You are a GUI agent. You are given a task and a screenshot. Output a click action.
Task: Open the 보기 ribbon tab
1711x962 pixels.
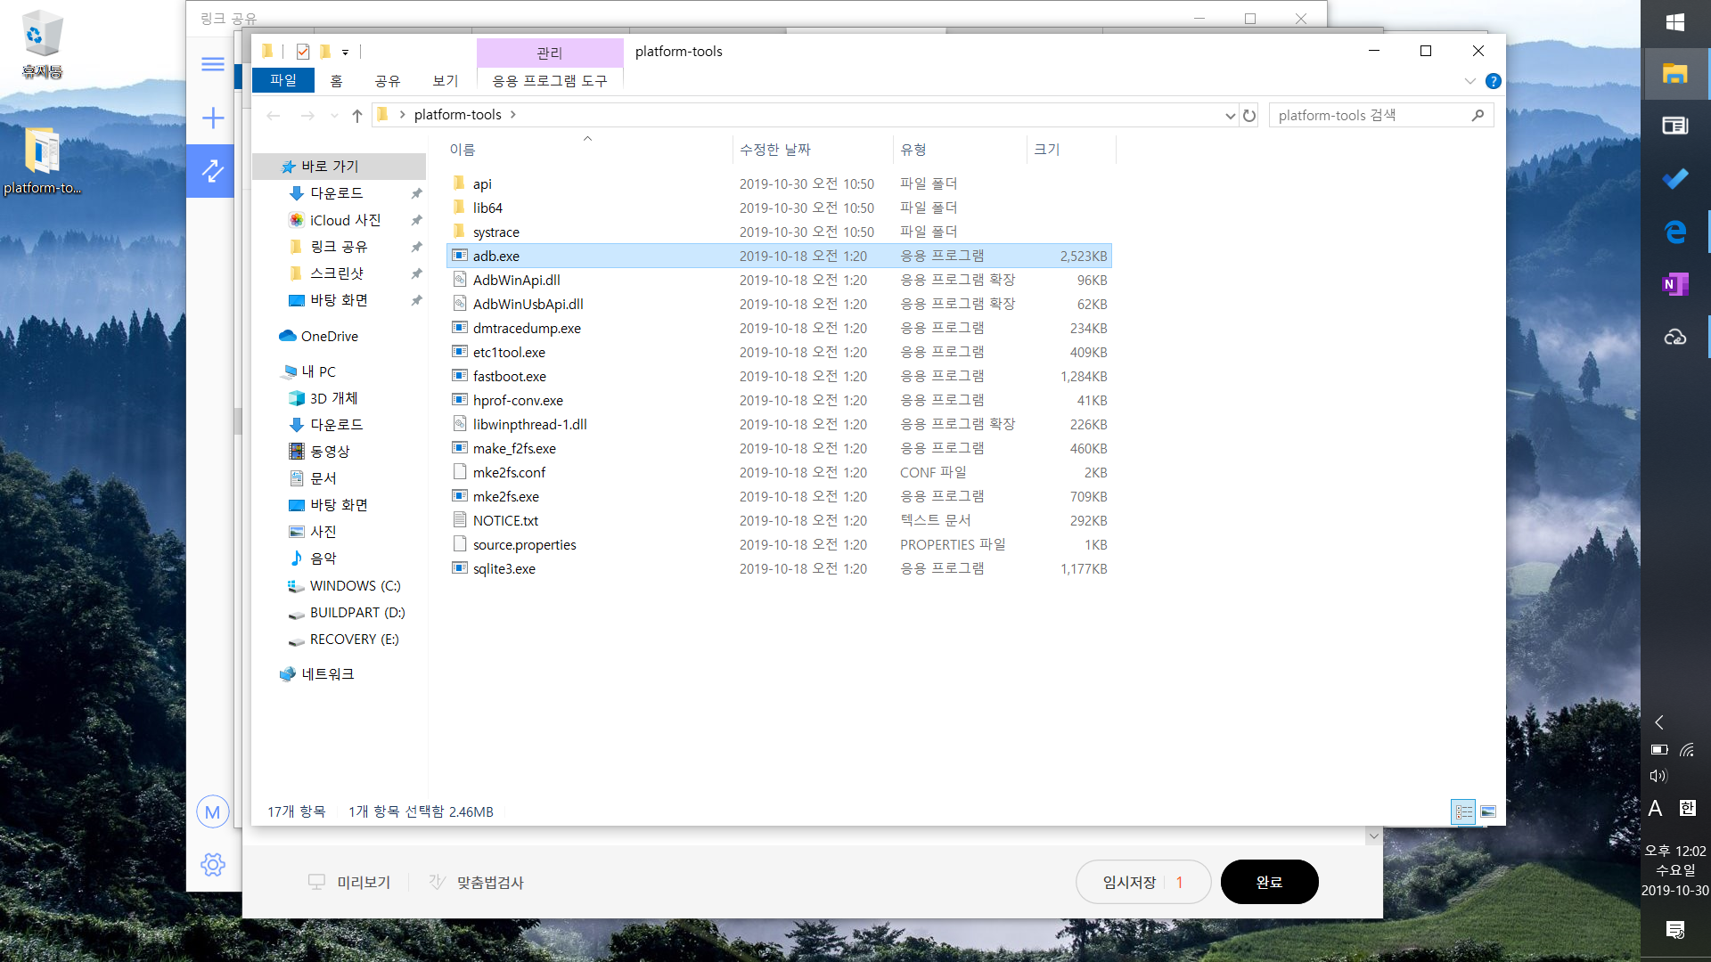click(445, 81)
